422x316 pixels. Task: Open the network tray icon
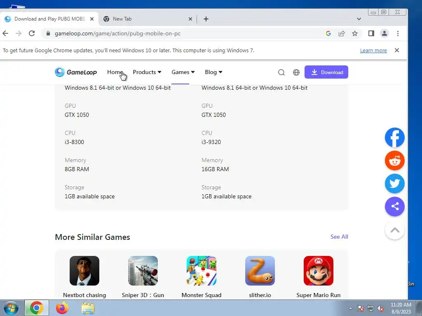pyautogui.click(x=370, y=309)
